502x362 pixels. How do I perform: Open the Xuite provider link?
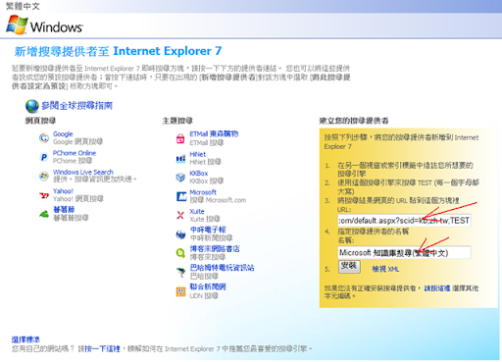(197, 211)
